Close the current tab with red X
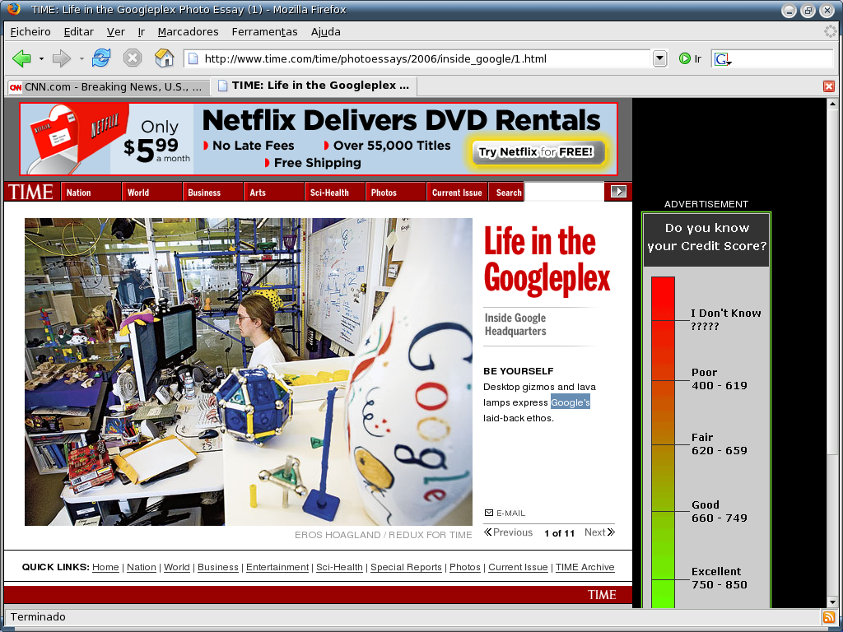843x632 pixels. 828,86
